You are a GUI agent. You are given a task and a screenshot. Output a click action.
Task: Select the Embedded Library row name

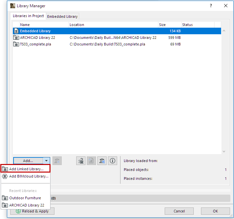35,31
